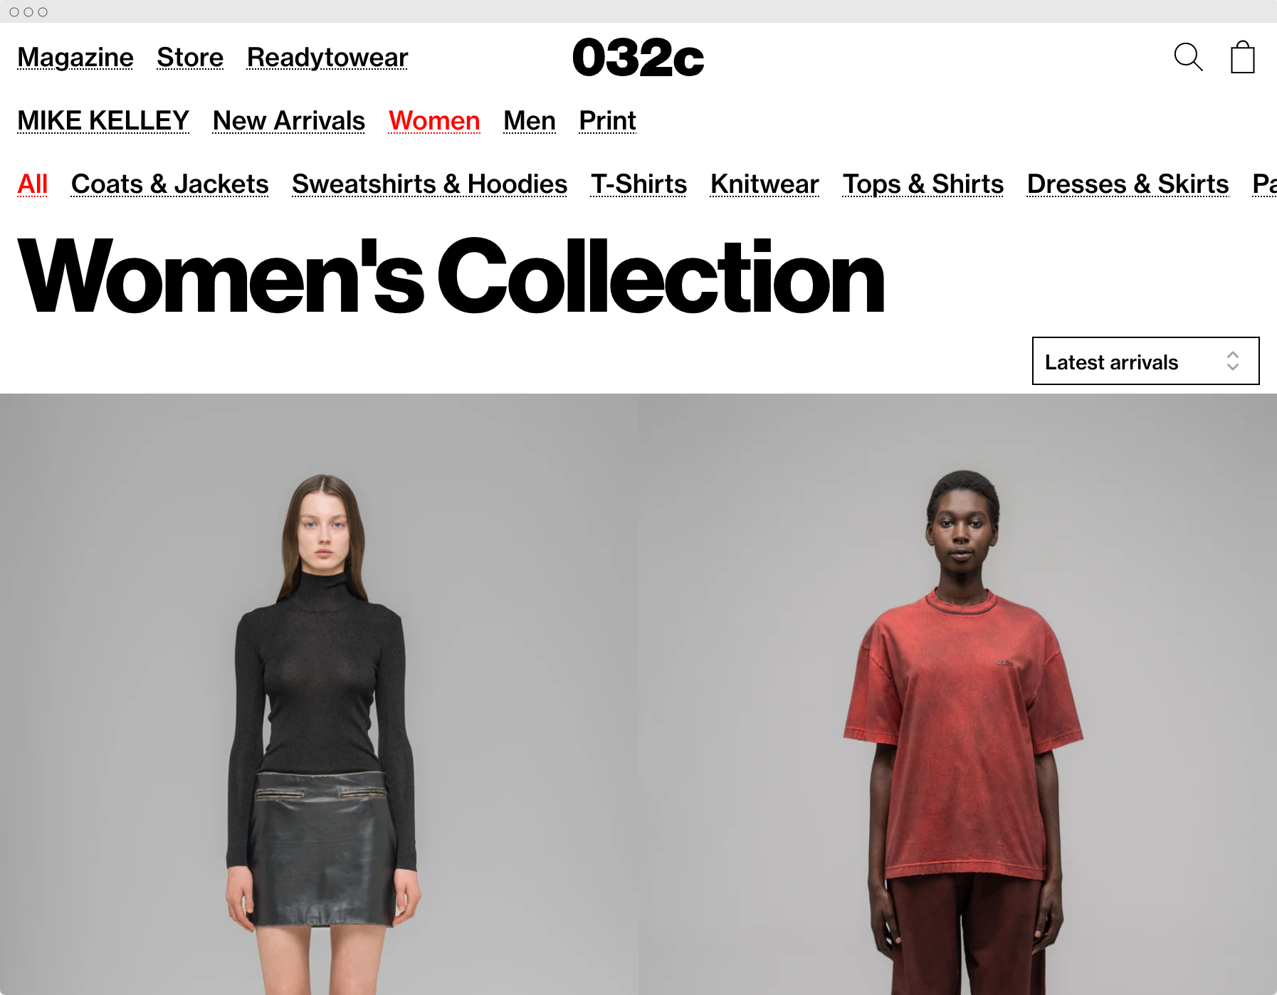
Task: Open the shopping bag icon
Action: click(x=1243, y=57)
